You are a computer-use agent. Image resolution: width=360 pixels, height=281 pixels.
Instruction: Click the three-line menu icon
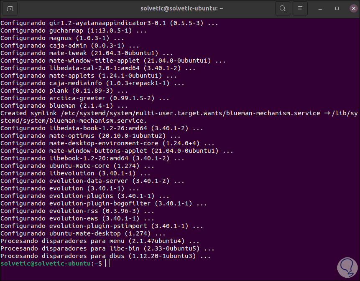(300, 8)
